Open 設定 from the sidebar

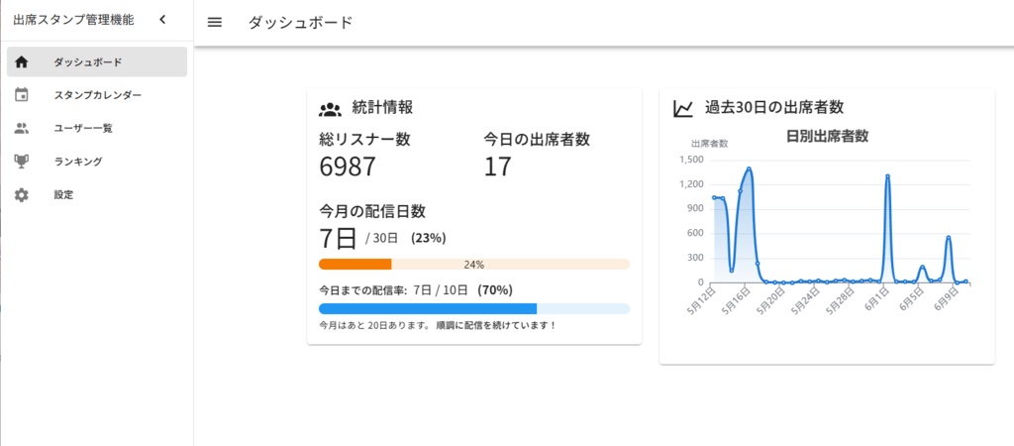[63, 194]
